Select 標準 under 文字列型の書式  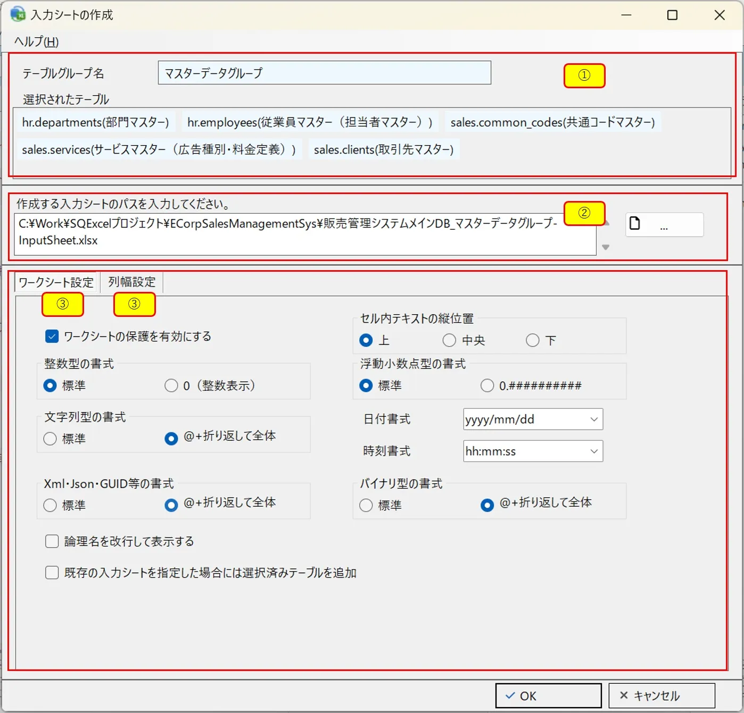pyautogui.click(x=64, y=439)
